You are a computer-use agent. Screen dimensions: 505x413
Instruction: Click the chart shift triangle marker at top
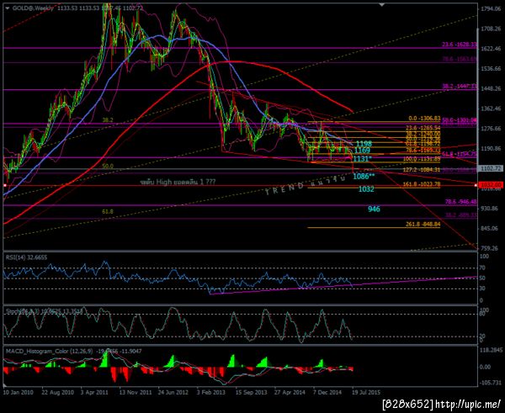click(x=382, y=5)
